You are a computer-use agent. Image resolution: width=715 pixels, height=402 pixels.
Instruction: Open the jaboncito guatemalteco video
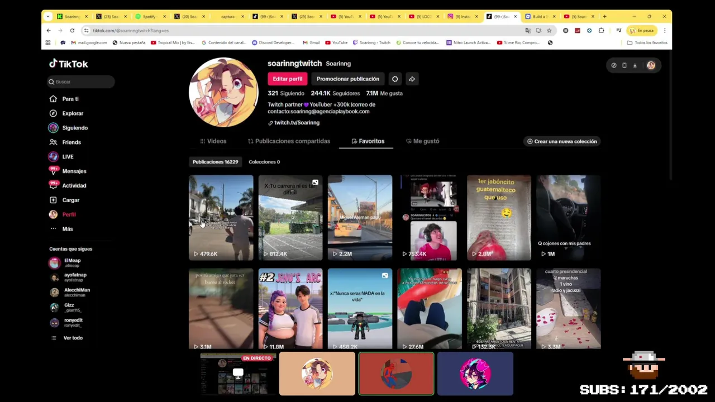click(x=499, y=218)
